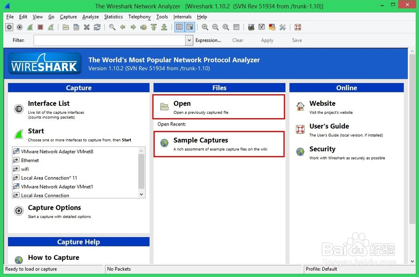Open the Find Packet tool
This screenshot has height=277, width=419.
point(112,27)
